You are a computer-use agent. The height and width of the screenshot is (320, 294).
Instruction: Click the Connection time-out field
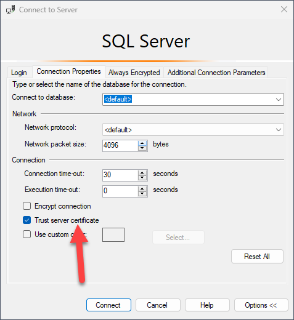click(x=120, y=175)
